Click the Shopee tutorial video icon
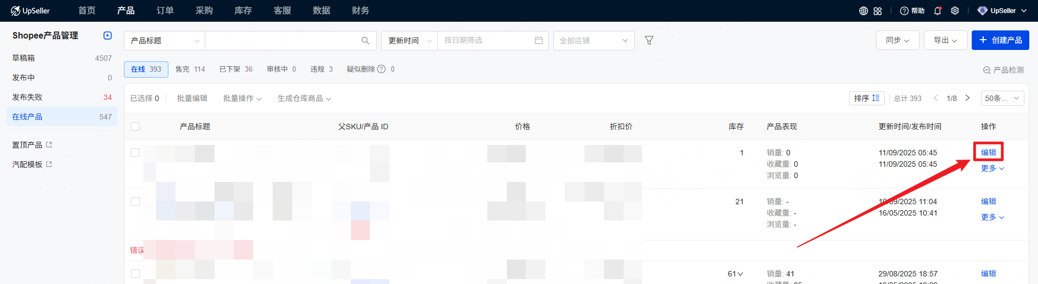 108,36
